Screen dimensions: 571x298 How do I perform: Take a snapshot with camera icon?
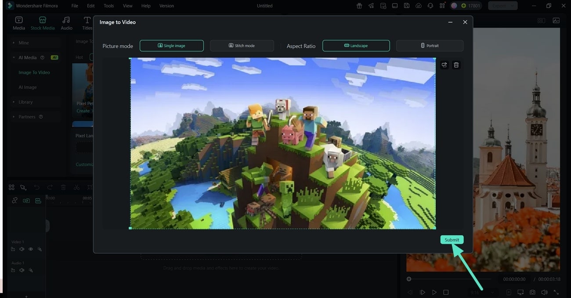pyautogui.click(x=532, y=292)
